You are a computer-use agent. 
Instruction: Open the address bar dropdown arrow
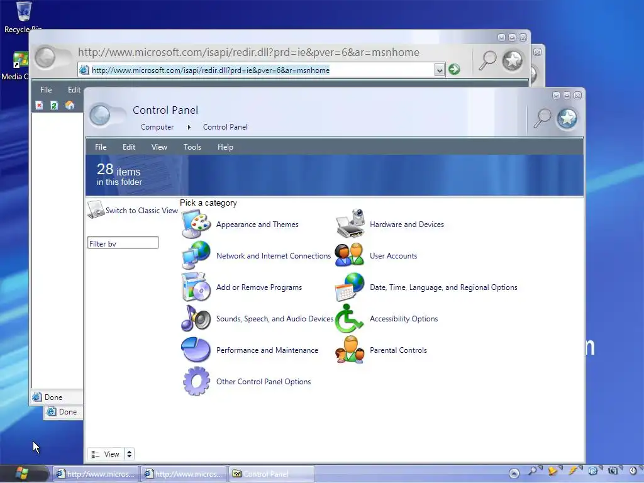tap(440, 70)
